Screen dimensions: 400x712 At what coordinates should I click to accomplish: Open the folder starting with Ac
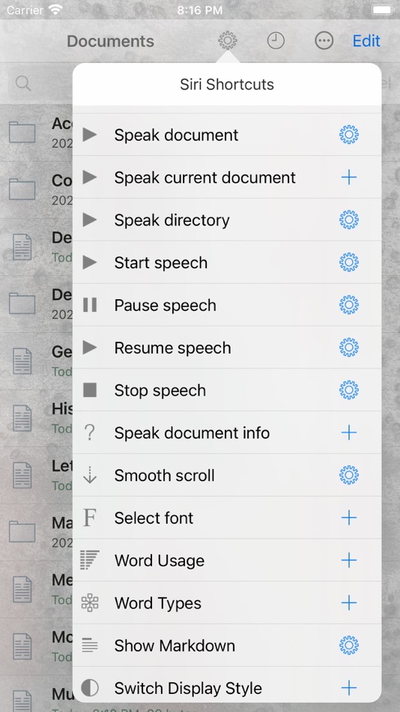coord(36,134)
